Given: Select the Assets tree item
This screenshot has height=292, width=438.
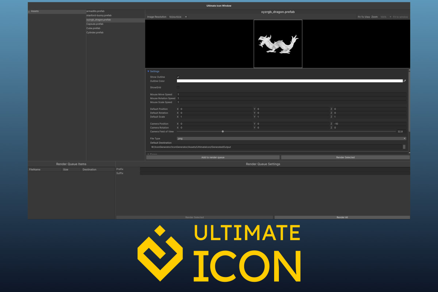Looking at the screenshot, I should pyautogui.click(x=57, y=11).
